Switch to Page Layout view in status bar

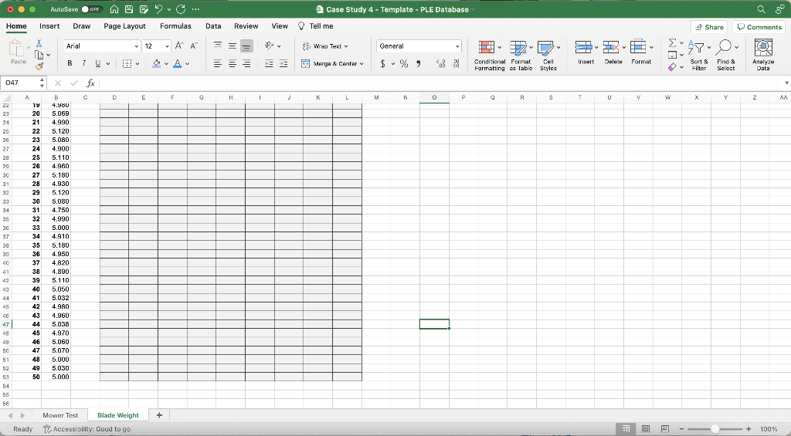click(x=645, y=429)
